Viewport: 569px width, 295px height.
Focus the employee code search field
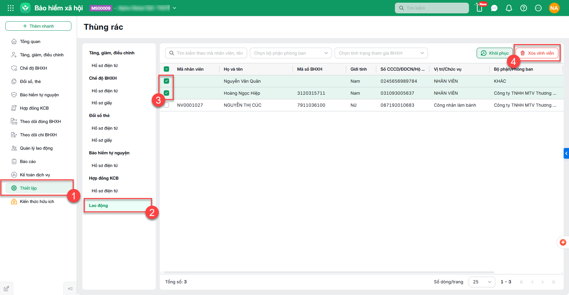tap(206, 53)
